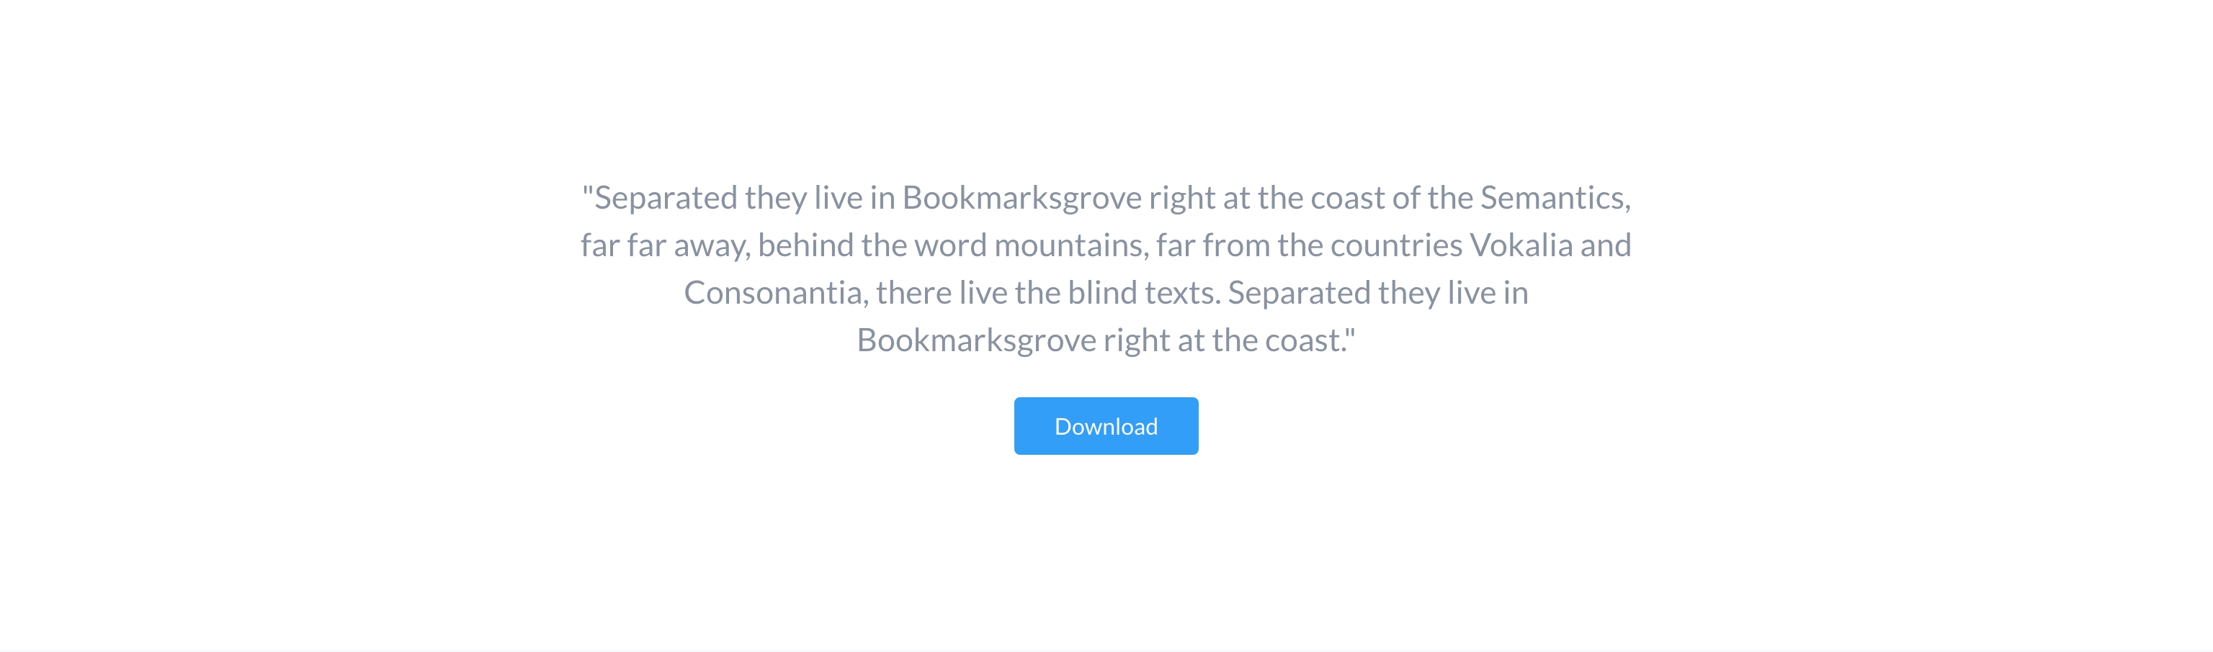Click the blue Download button
The image size is (2213, 652).
[x=1106, y=426]
